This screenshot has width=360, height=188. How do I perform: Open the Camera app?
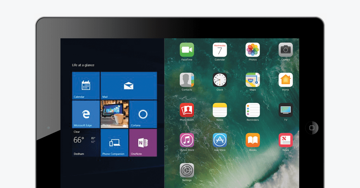[285, 50]
